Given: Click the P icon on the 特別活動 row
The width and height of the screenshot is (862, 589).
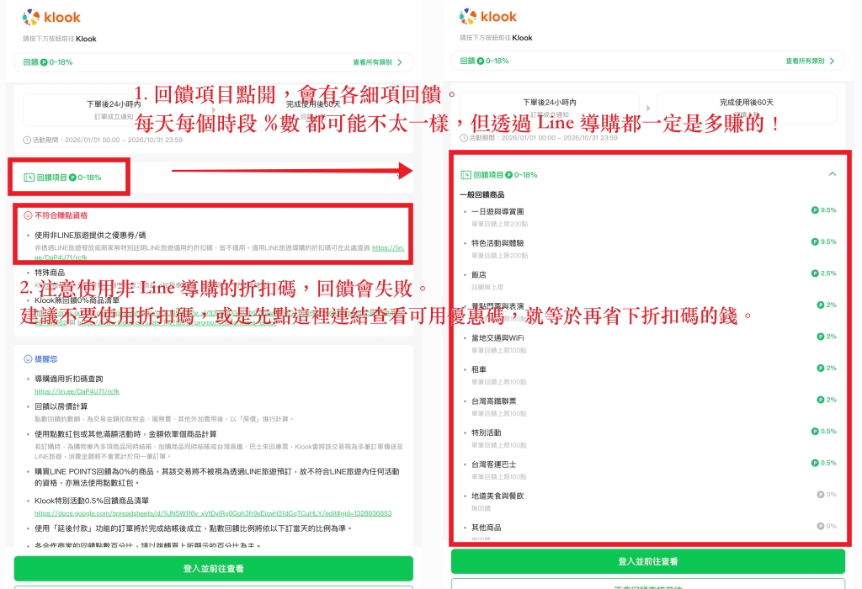Looking at the screenshot, I should pos(815,432).
